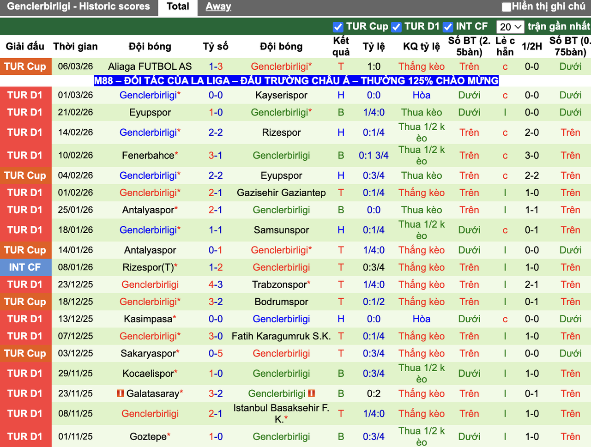Click the TUR Cup badge on the Sakaryaspor row
Image resolution: width=591 pixels, height=447 pixels.
coord(26,353)
